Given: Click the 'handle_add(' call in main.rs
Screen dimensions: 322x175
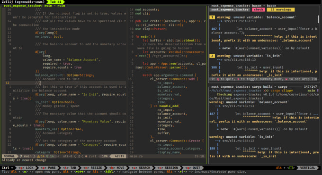Looking at the screenshot, I should tap(170, 106).
